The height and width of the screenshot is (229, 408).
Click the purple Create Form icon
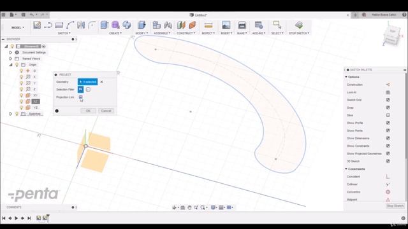click(115, 25)
